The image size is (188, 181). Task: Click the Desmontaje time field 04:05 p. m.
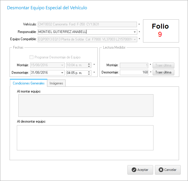[x=77, y=73]
